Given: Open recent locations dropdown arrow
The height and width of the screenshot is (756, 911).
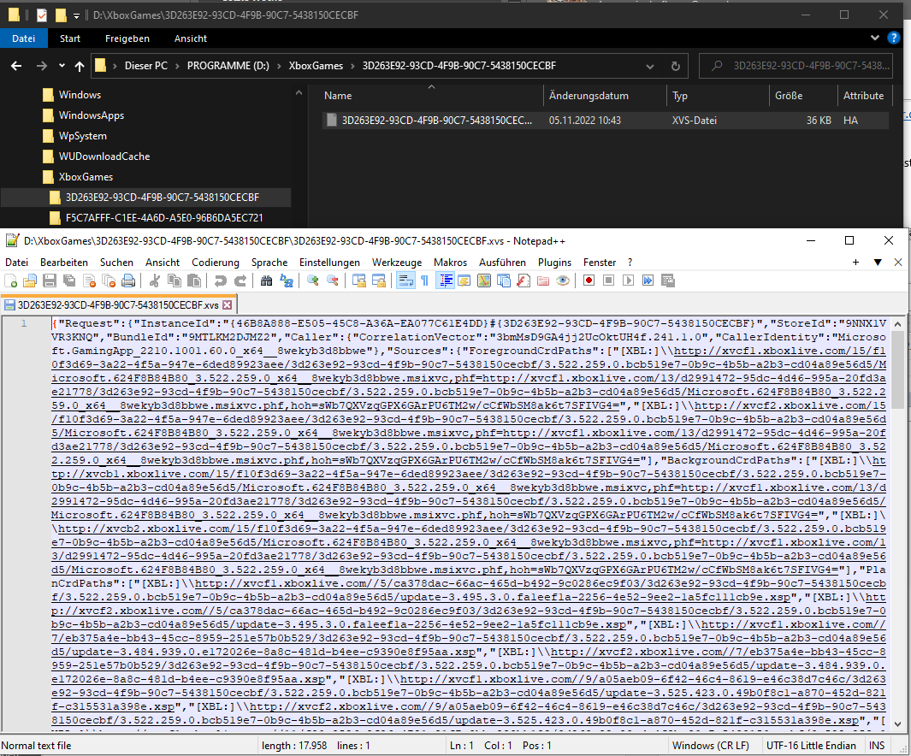Looking at the screenshot, I should pyautogui.click(x=62, y=66).
